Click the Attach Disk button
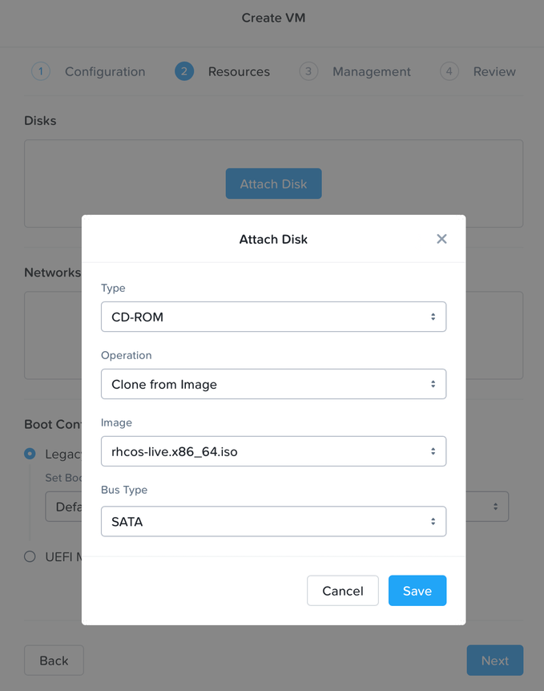 (273, 184)
